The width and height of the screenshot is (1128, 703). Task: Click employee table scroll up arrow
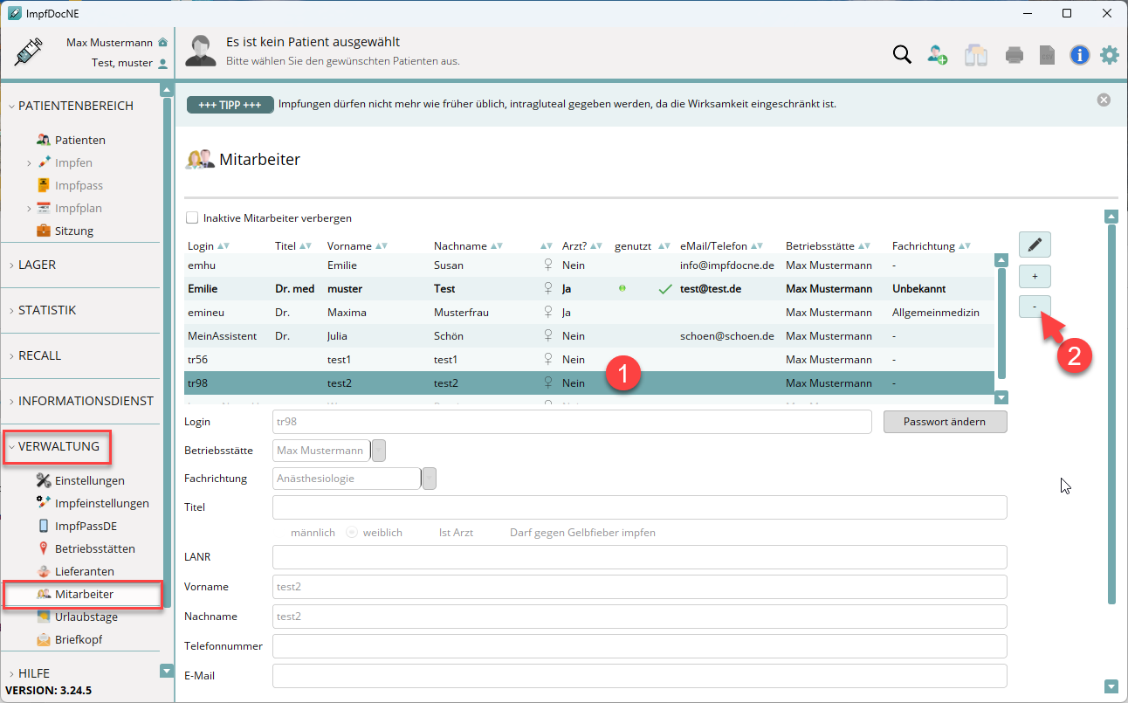[x=1001, y=259]
